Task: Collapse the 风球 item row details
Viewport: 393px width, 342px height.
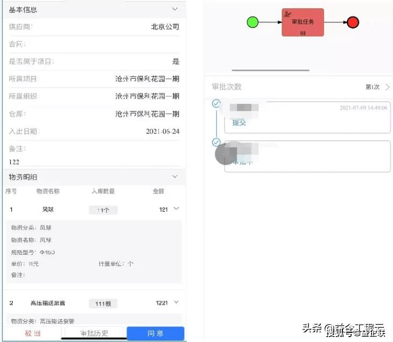Action: click(x=176, y=209)
